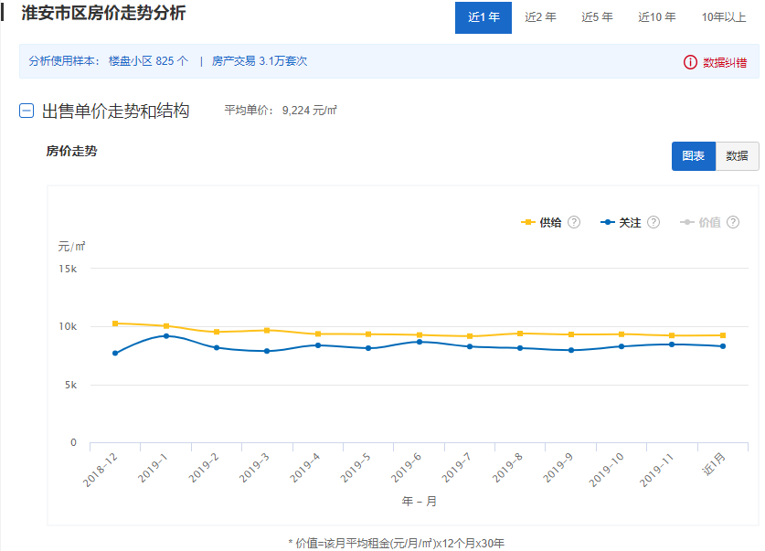The height and width of the screenshot is (551, 765).
Task: Show chart view with 图表 button
Action: click(x=693, y=156)
